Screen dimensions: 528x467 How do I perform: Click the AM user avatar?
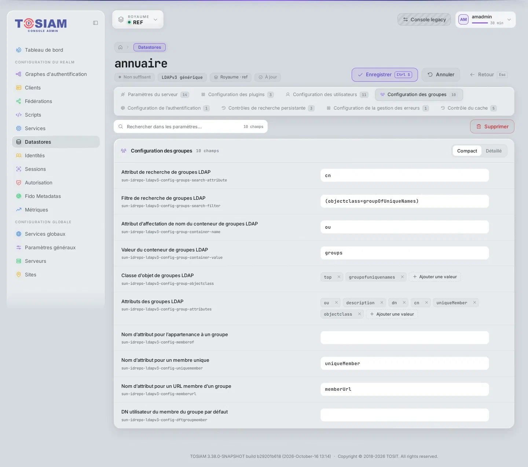(463, 19)
